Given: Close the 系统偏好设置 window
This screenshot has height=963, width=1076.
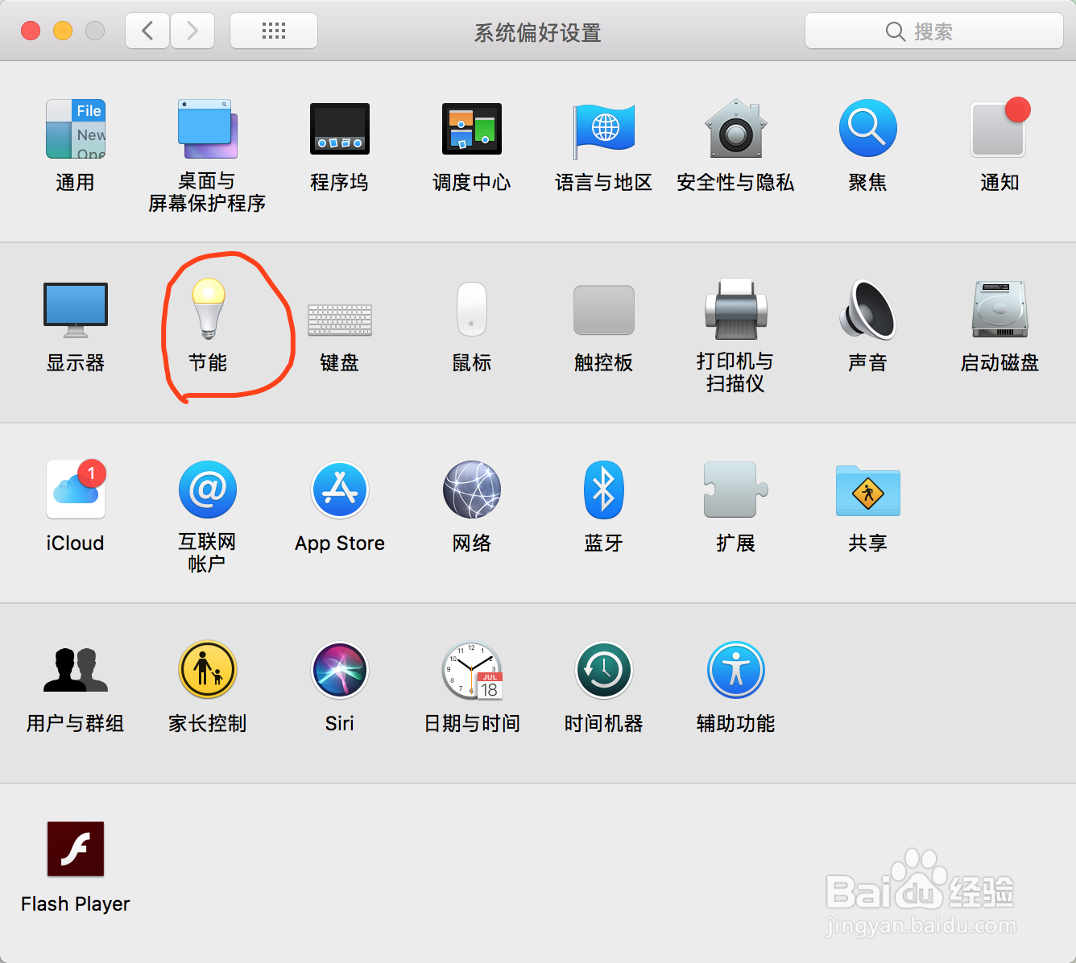Looking at the screenshot, I should [x=31, y=31].
